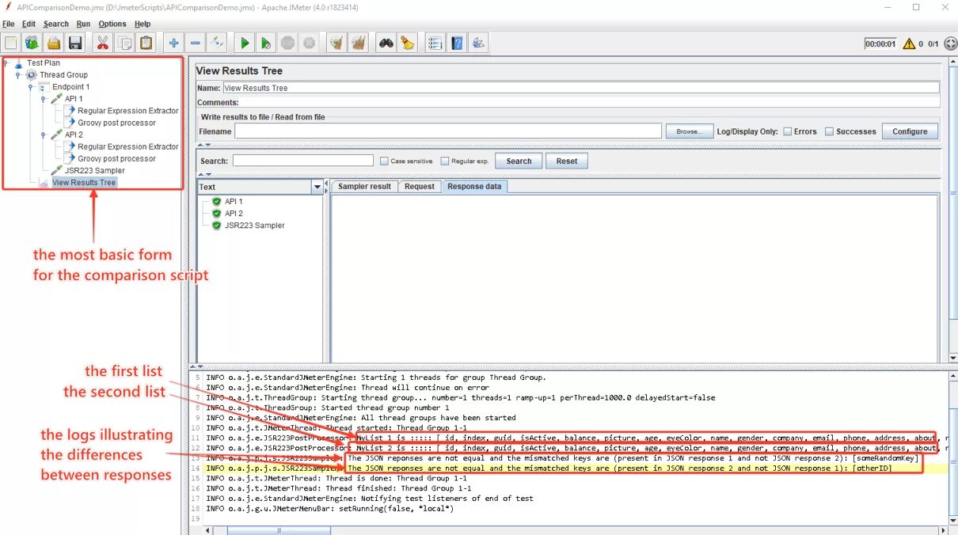958x535 pixels.
Task: Open the Edit menu
Action: 29,25
